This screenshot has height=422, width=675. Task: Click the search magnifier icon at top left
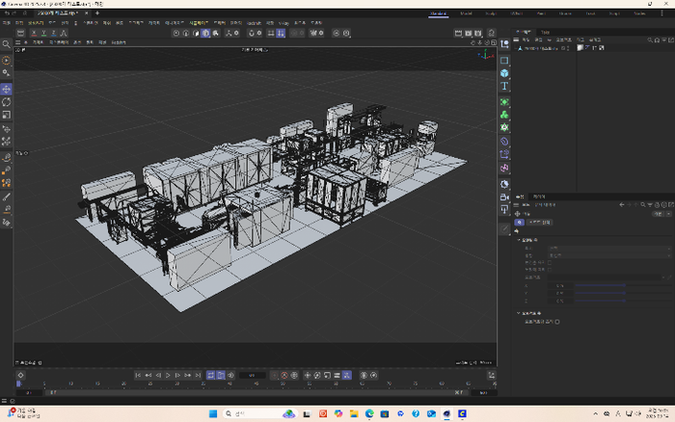pyautogui.click(x=7, y=44)
